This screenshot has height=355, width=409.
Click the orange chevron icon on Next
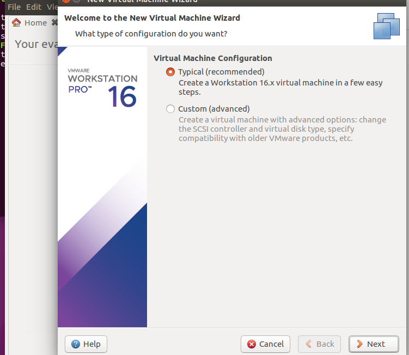359,344
